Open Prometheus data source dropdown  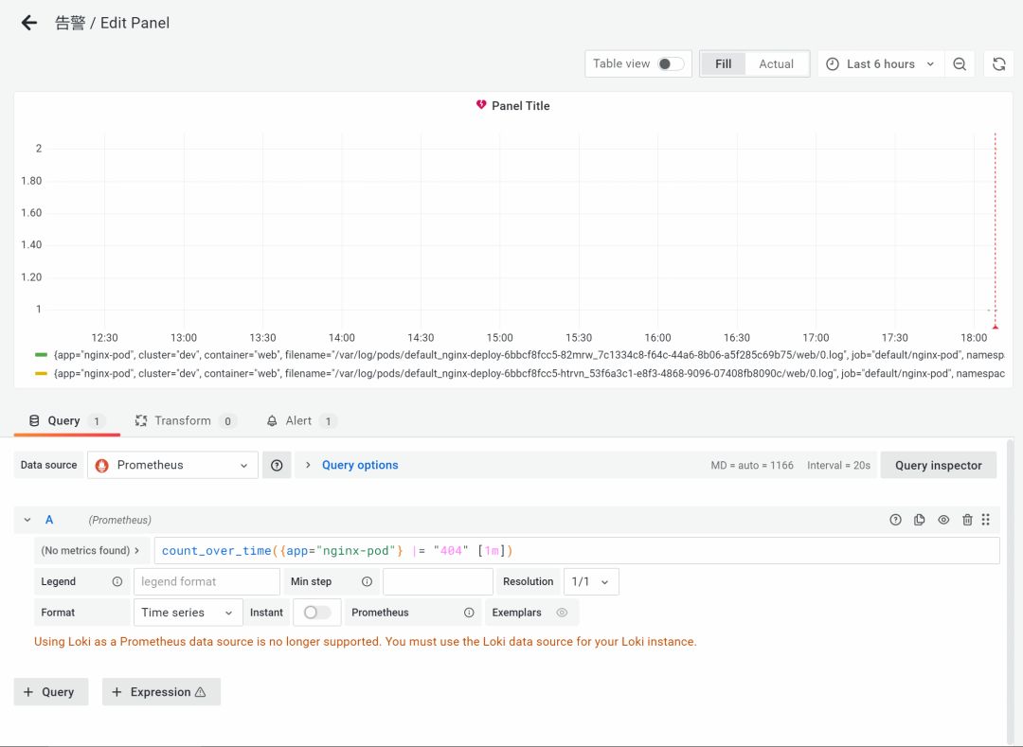tap(173, 466)
